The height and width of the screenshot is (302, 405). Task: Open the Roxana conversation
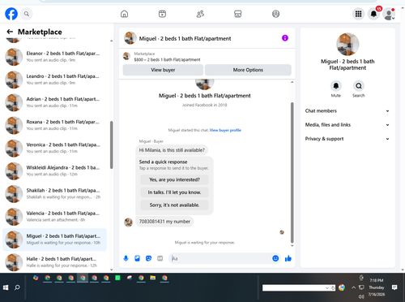click(x=54, y=125)
